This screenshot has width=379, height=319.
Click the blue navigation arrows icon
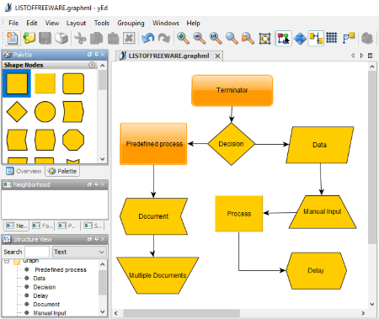(x=300, y=38)
